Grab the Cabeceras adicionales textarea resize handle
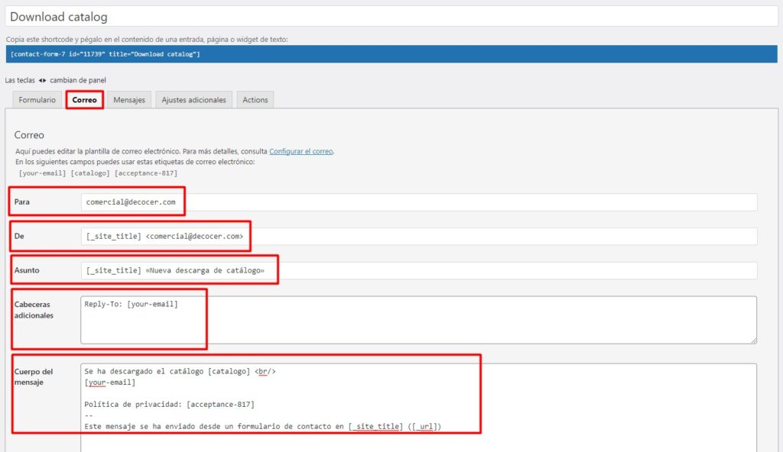 753,340
